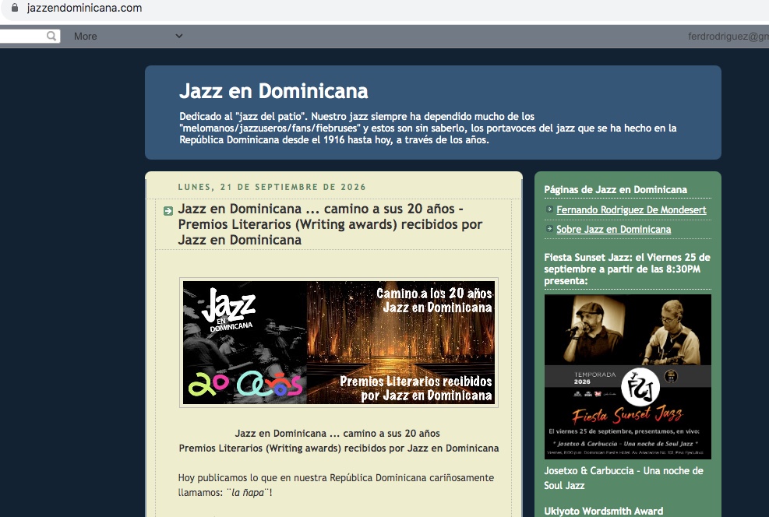
Task: Click centered line 'Premios Literarios (Writing awards) recibidos'
Action: pos(339,448)
